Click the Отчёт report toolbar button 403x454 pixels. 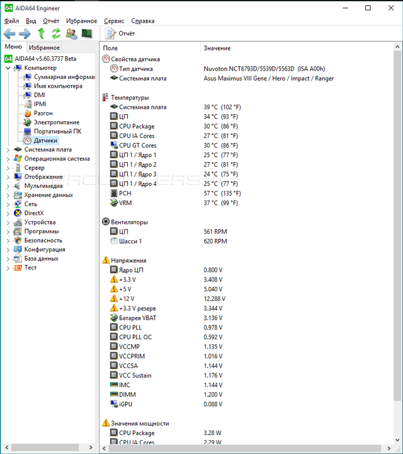[120, 33]
